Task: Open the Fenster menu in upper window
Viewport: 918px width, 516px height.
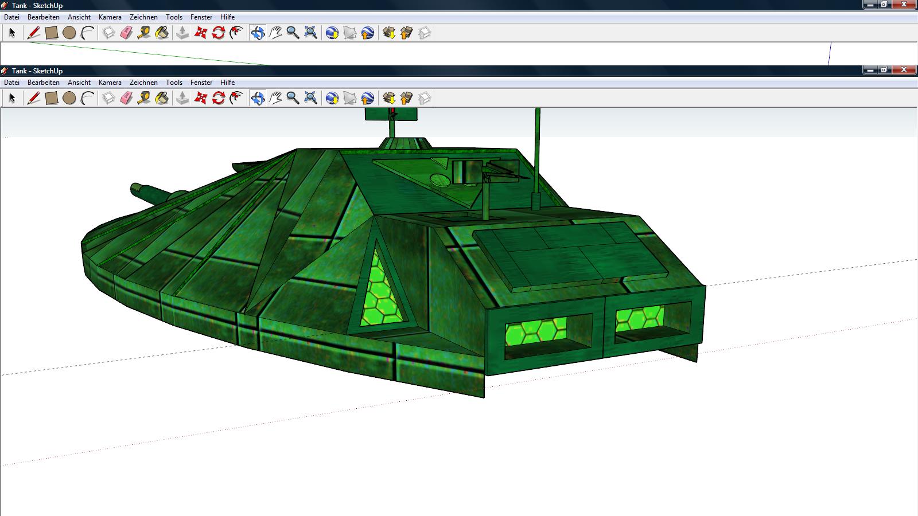Action: click(x=201, y=17)
